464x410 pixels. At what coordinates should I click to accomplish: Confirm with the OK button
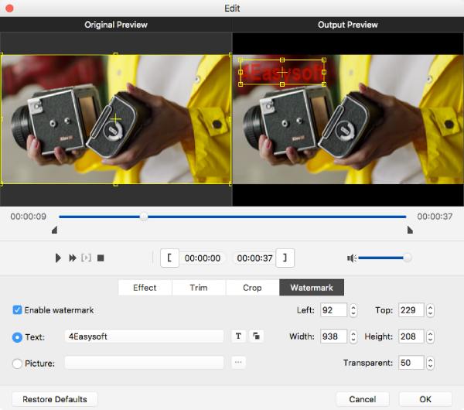click(425, 399)
